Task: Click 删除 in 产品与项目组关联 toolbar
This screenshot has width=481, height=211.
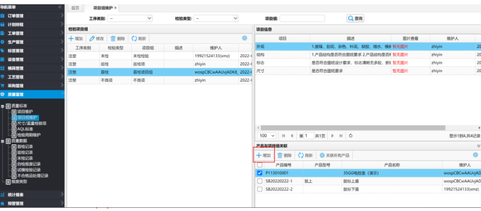Action: 284,155
